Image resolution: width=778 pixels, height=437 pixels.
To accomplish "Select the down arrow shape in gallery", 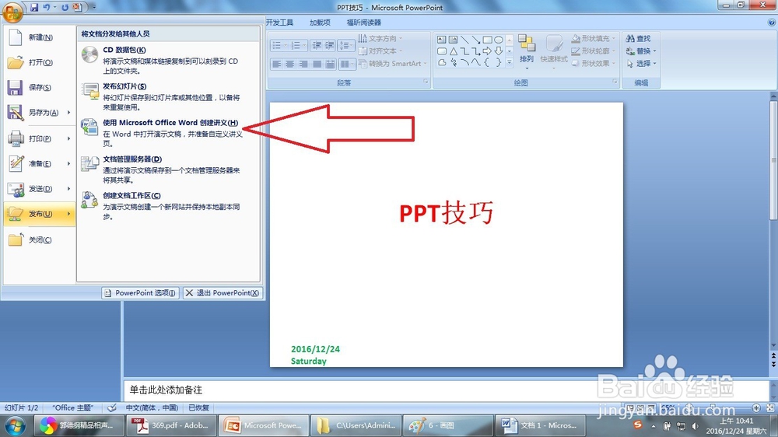I will pos(499,51).
